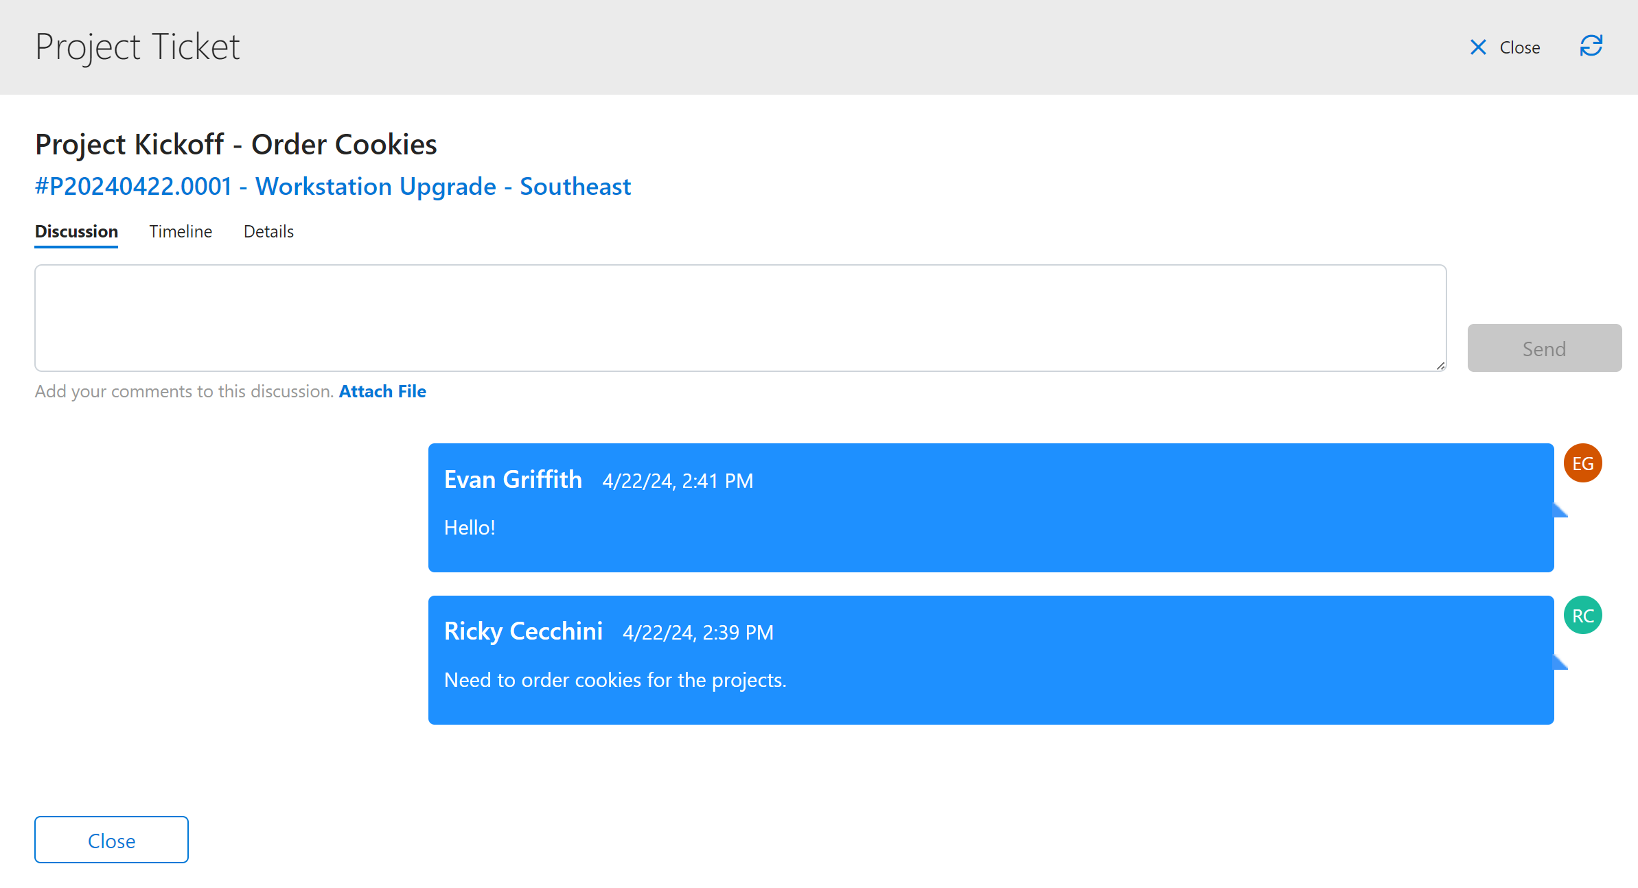Viewport: 1638px width, 888px height.
Task: Click the X close icon in header
Action: 1478,47
